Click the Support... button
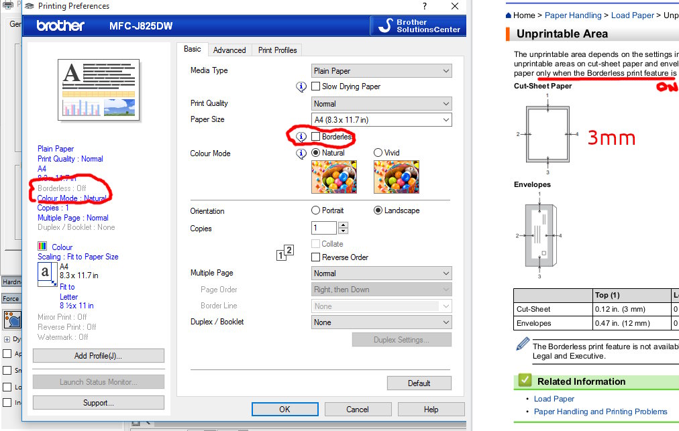Screen dimensions: 679x431 click(99, 403)
